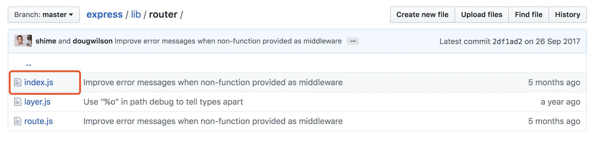This screenshot has height=154, width=607.
Task: Click the Create new file button
Action: 422,15
